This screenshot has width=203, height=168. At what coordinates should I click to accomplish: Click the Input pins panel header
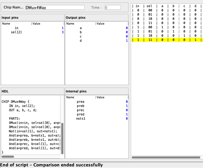(33, 18)
